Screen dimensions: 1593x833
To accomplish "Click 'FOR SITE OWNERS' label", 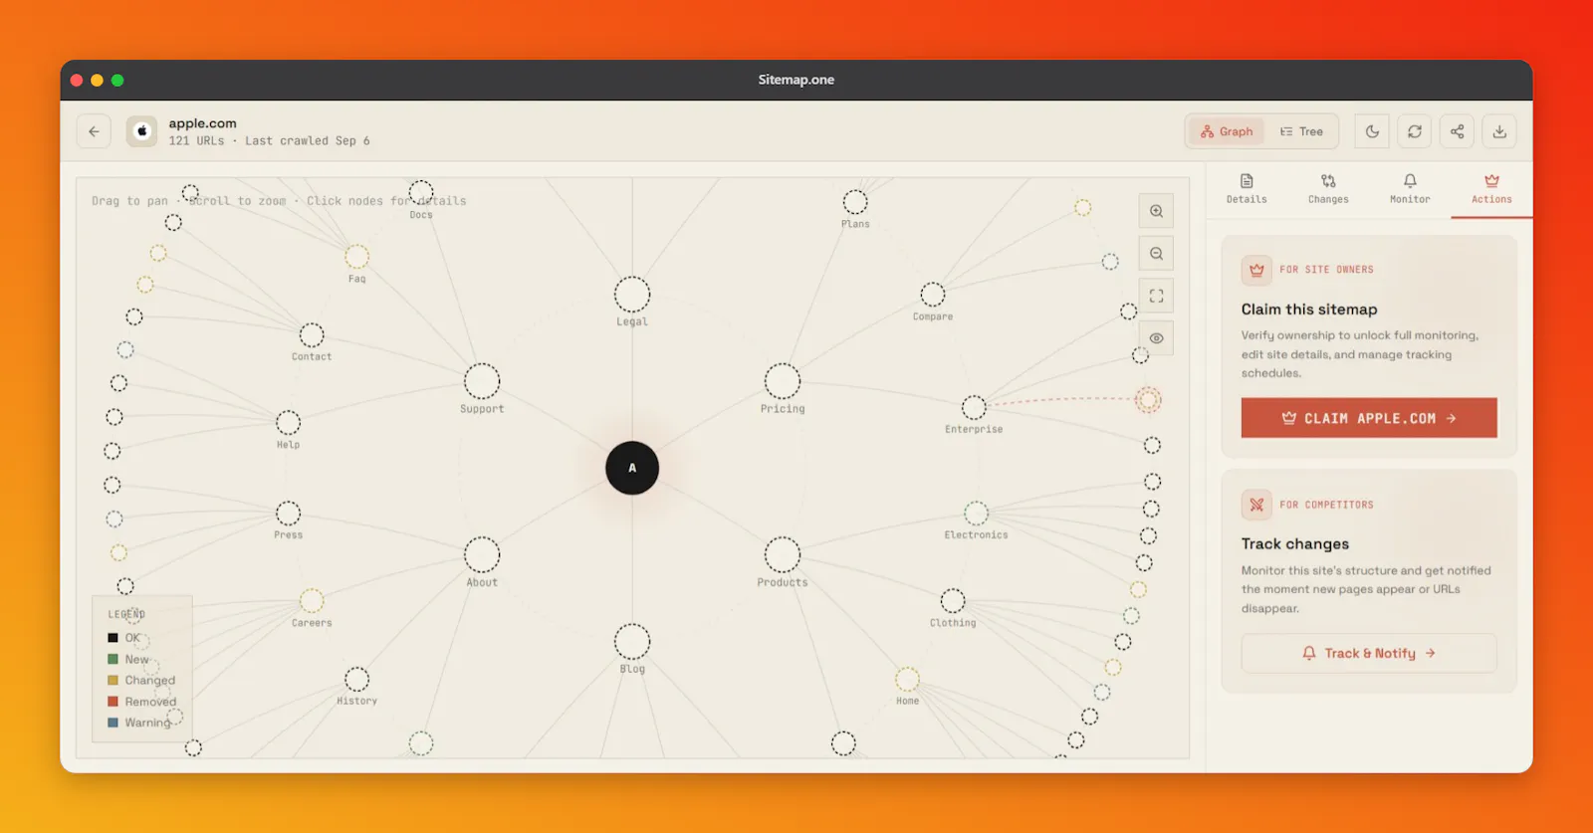I will (x=1326, y=270).
